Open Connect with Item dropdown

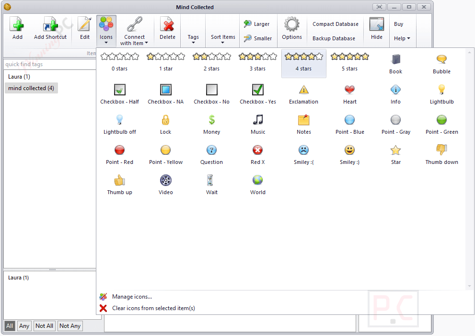pos(134,31)
